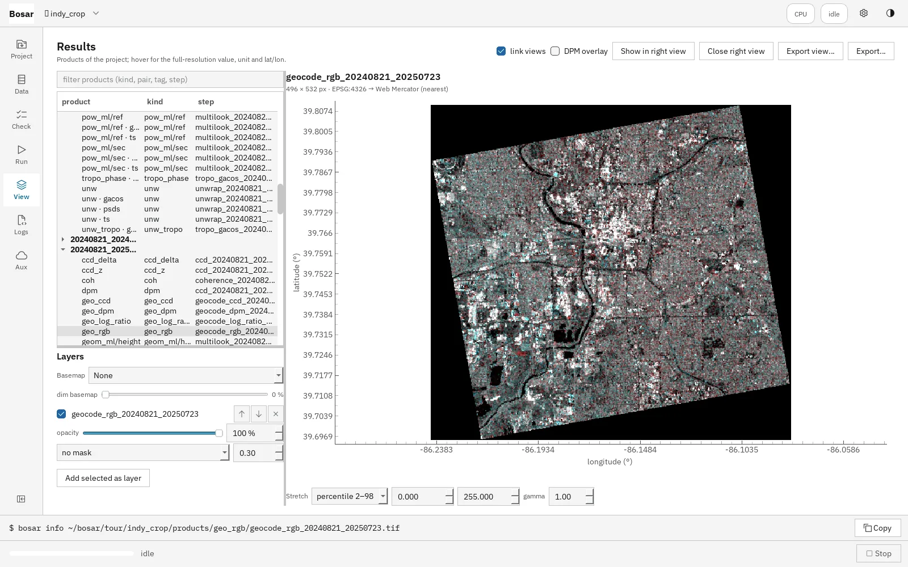The image size is (908, 567).
Task: Open the no mask dropdown
Action: [x=143, y=452]
